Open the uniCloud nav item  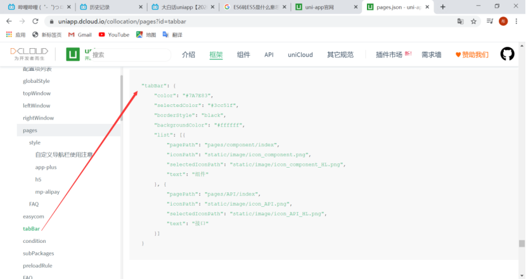point(300,54)
